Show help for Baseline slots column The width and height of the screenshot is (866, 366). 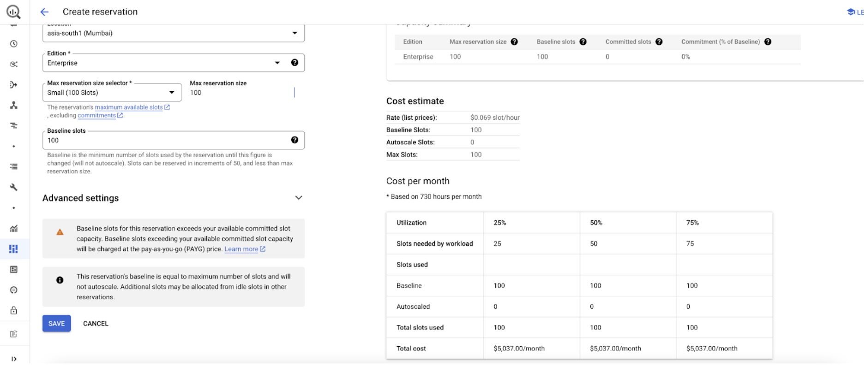(x=583, y=42)
